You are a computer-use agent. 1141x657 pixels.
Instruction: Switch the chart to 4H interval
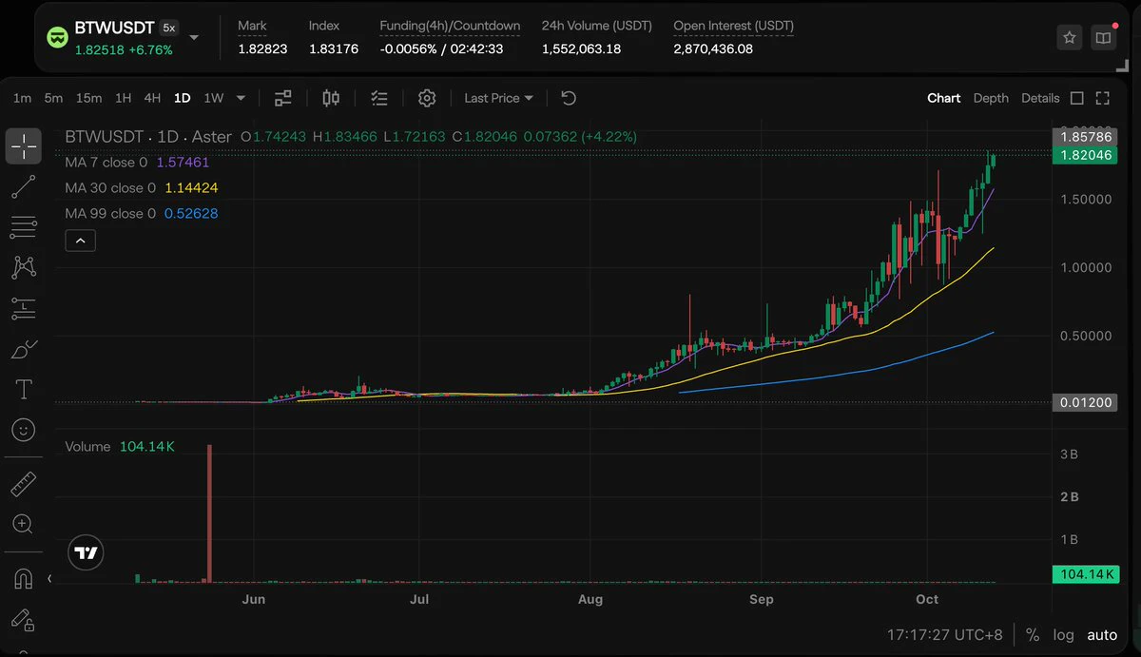pyautogui.click(x=152, y=98)
